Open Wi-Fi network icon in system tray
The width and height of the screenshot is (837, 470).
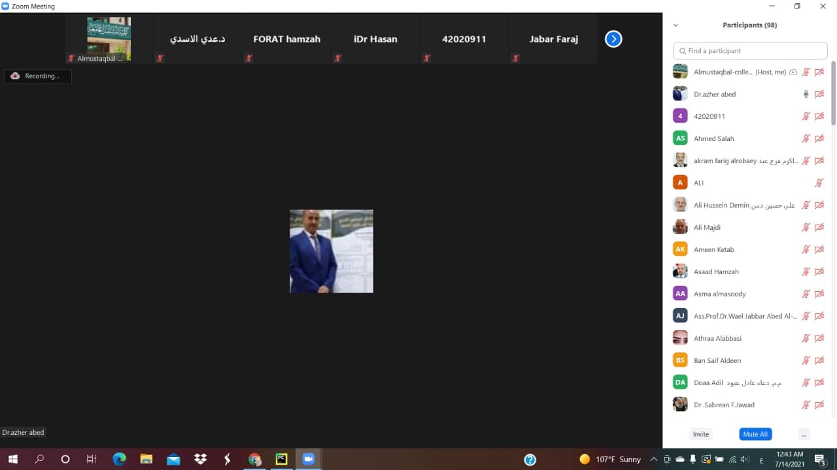pyautogui.click(x=732, y=460)
